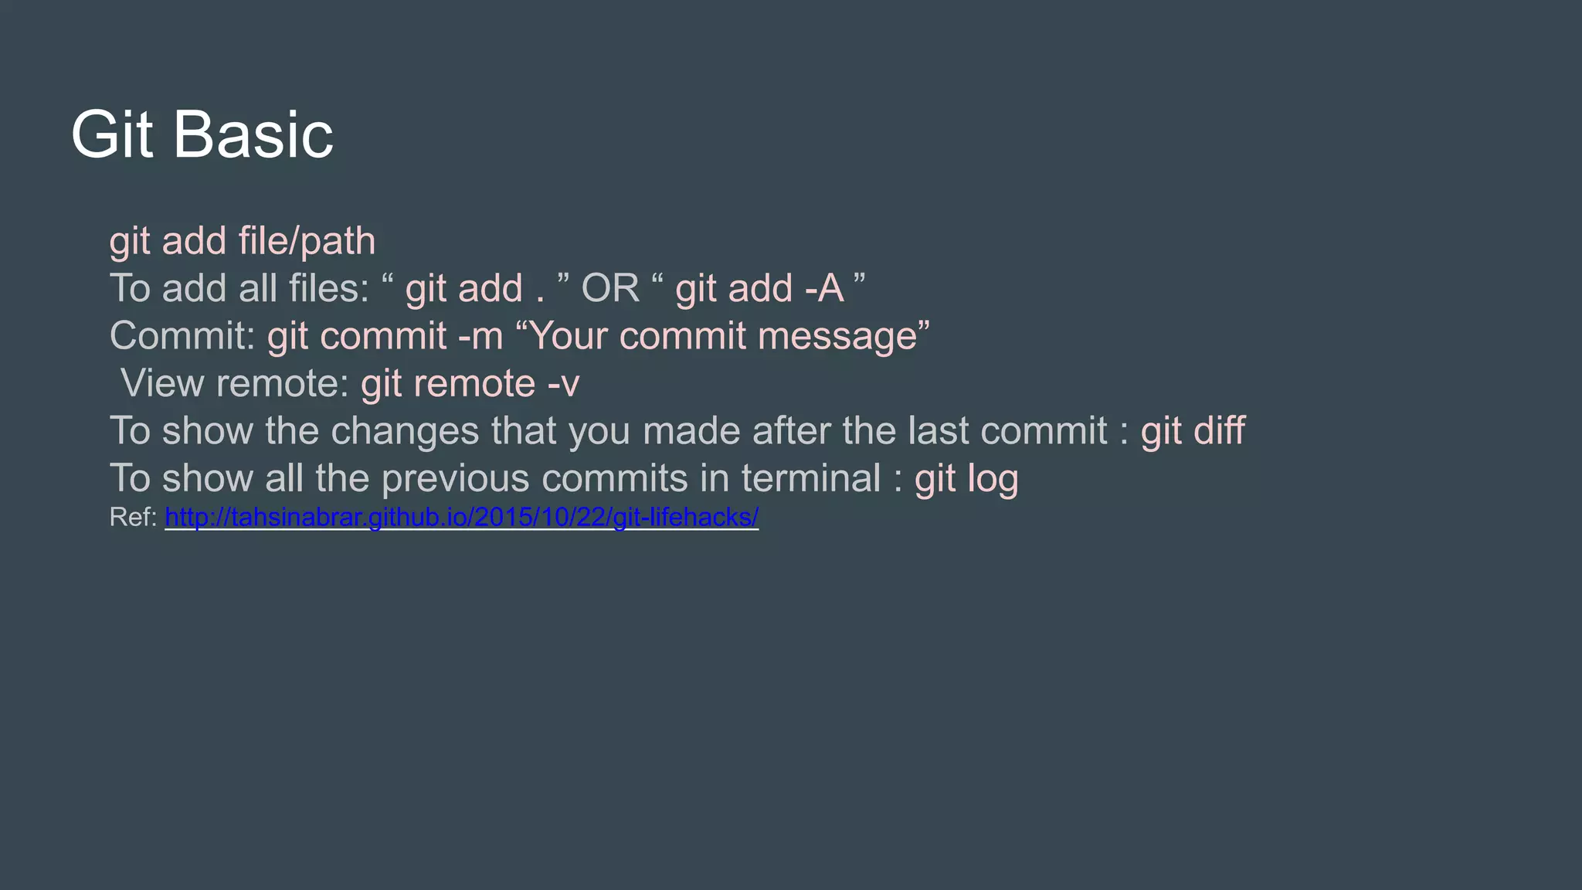The width and height of the screenshot is (1582, 890).
Task: Click 'To add all files:' text
Action: 239,288
